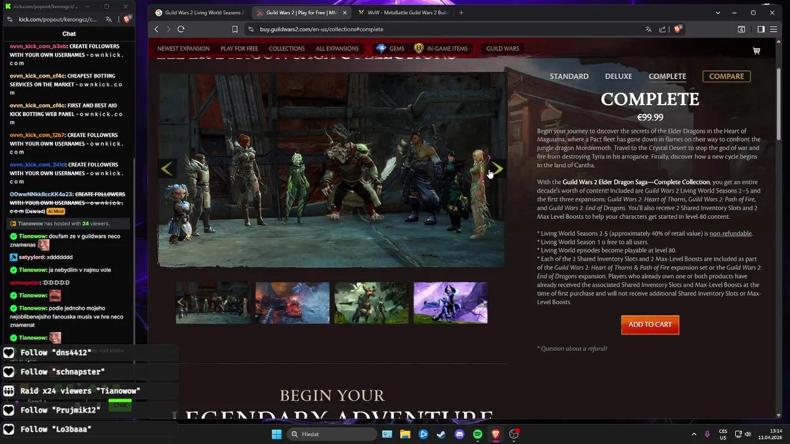Switch to Guild Wars 2 Living World Seasons tab

point(199,12)
